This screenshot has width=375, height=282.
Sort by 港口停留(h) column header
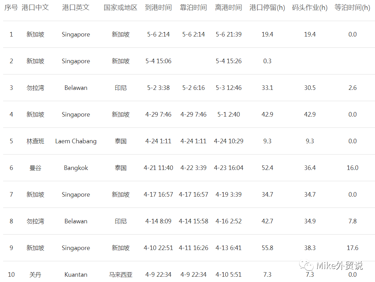point(267,7)
